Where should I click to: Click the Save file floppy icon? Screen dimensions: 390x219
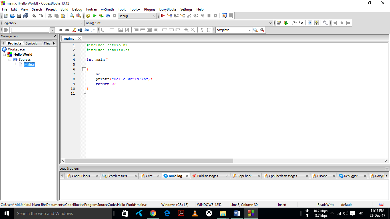click(19, 16)
